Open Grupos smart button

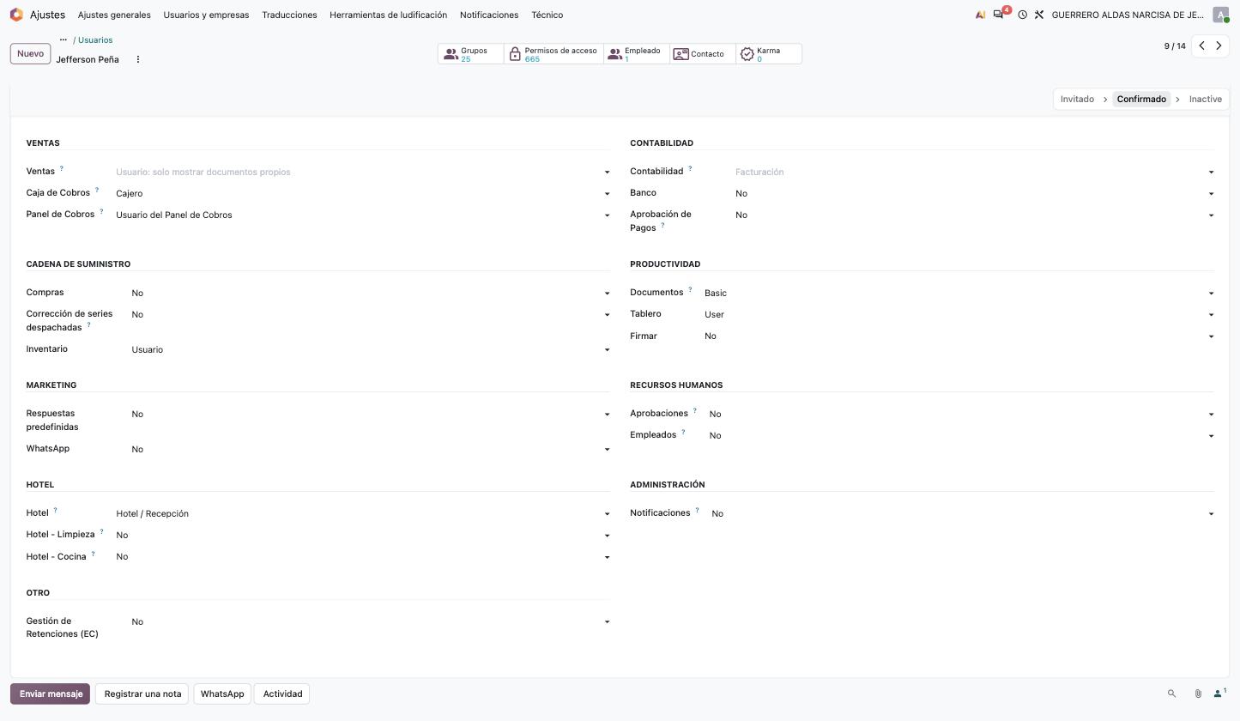pos(470,54)
